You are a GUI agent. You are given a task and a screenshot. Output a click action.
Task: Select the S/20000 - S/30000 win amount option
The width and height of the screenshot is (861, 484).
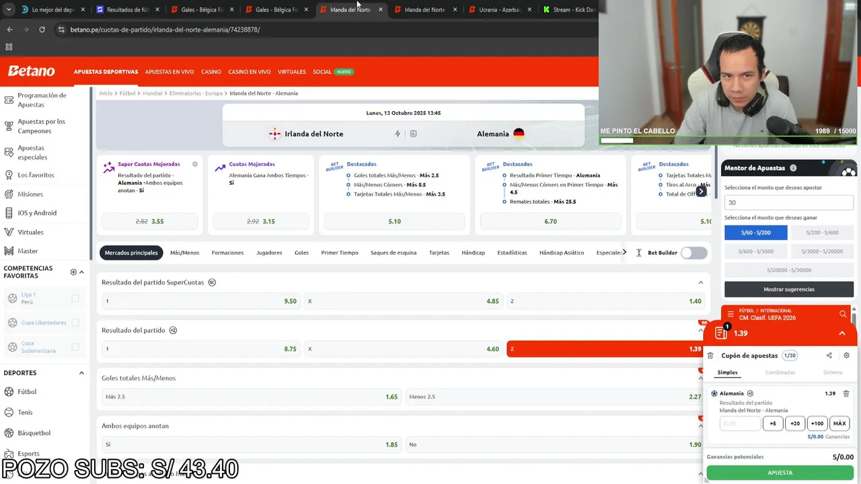coord(789,270)
